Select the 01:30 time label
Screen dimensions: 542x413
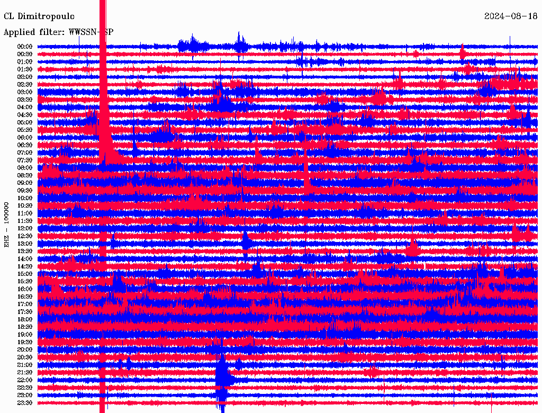[25, 69]
